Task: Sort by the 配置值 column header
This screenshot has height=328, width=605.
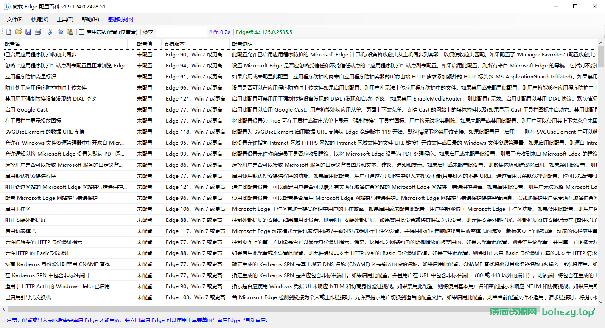Action: [145, 44]
